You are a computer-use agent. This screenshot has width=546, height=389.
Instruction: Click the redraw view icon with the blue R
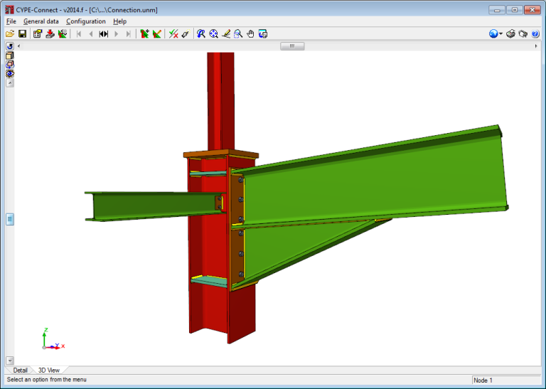(x=201, y=34)
